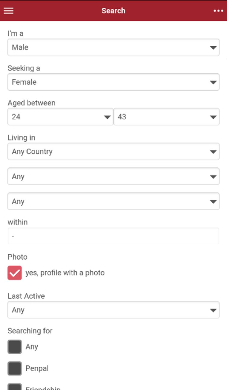Open the Living in country selector

113,152
